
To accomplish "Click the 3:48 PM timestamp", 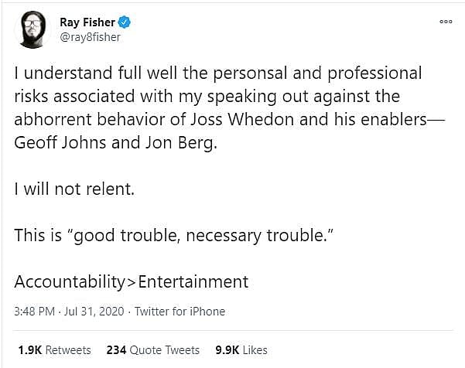I will [34, 312].
